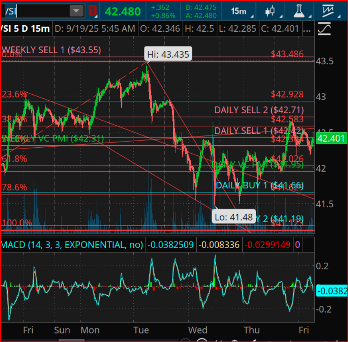Click the 43.5 price axis tick
Image resolution: width=348 pixels, height=342 pixels.
[324, 61]
